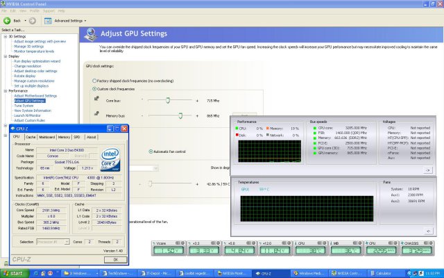This screenshot has width=444, height=278.
Task: Collapse the Performance tree node
Action: (x=5, y=91)
